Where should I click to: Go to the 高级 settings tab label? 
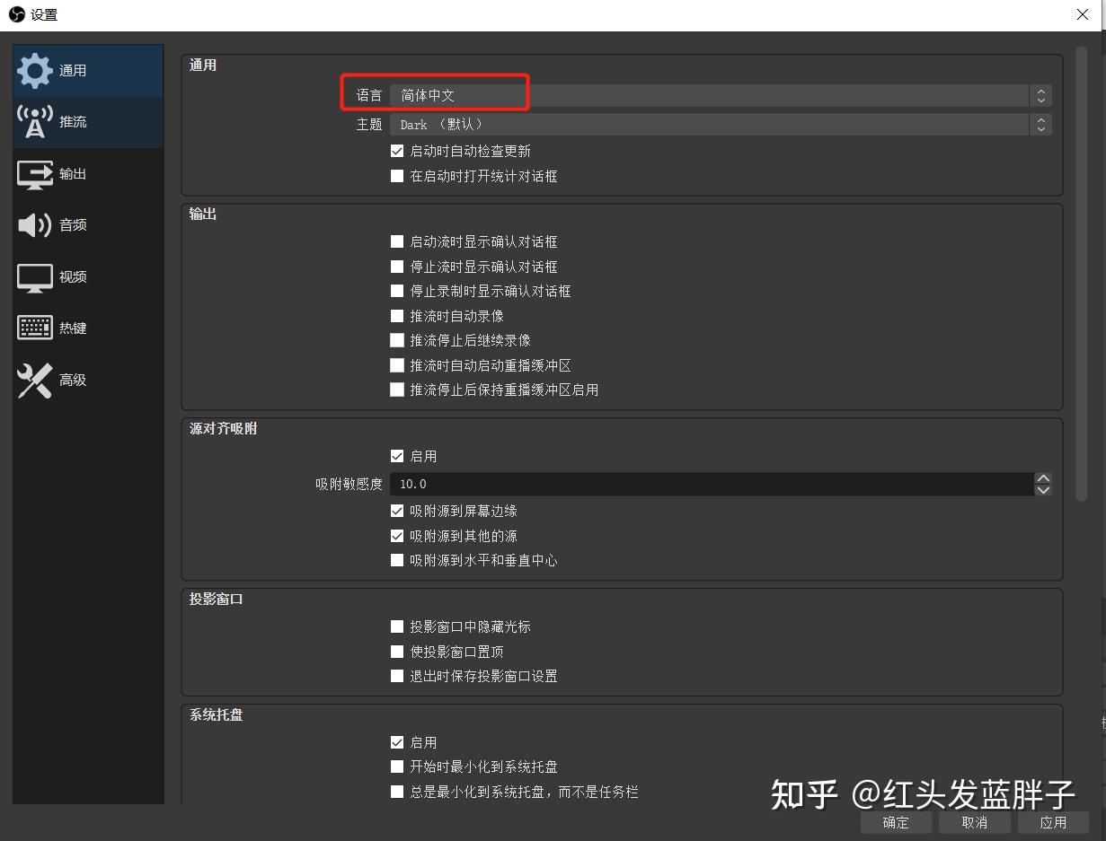73,381
